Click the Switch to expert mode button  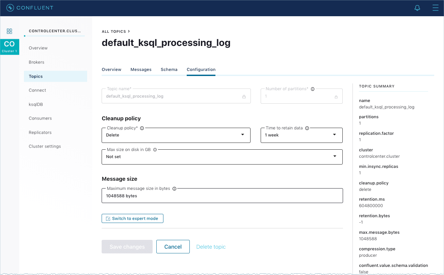pyautogui.click(x=132, y=219)
